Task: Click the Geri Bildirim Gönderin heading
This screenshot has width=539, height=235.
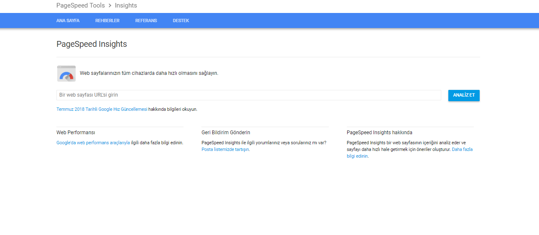Action: (x=226, y=133)
